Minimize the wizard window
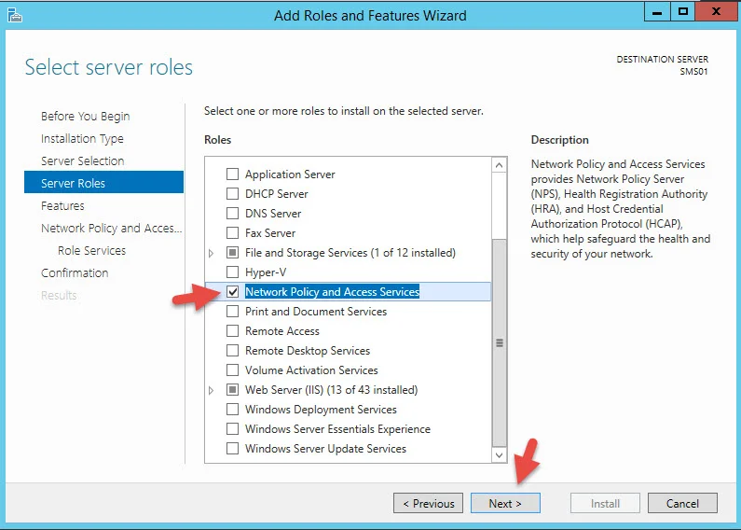 point(657,12)
